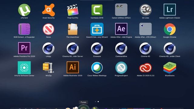Image resolution: width=194 pixels, height=109 pixels.
Task: Launch Google Chrome
Action: click(170, 29)
